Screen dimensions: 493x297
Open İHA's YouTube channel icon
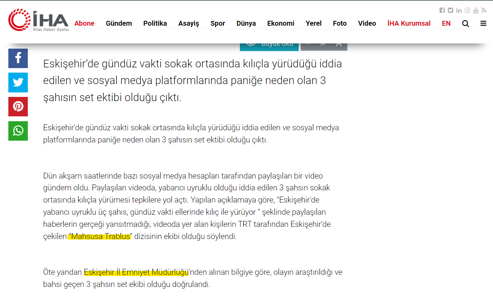pos(476,10)
